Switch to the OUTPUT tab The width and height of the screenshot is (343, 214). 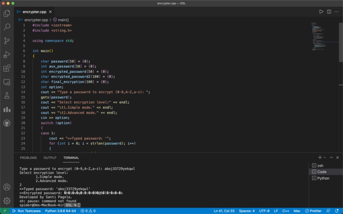click(x=50, y=158)
